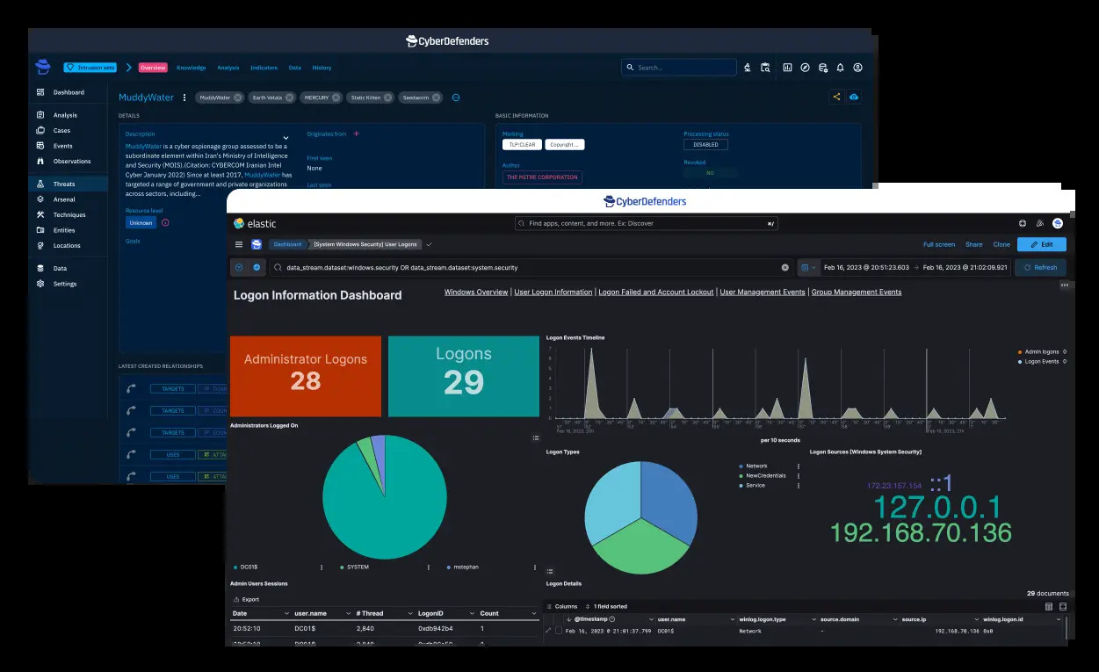1099x672 pixels.
Task: Switch to the Overview tab
Action: tap(153, 68)
